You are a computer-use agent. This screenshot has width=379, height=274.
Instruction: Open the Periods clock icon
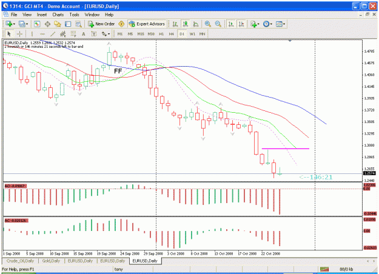tap(266, 24)
